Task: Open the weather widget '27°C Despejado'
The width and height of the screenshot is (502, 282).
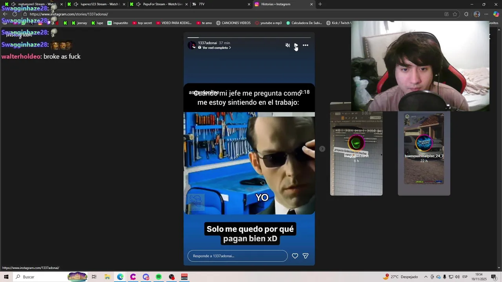Action: coord(401,277)
